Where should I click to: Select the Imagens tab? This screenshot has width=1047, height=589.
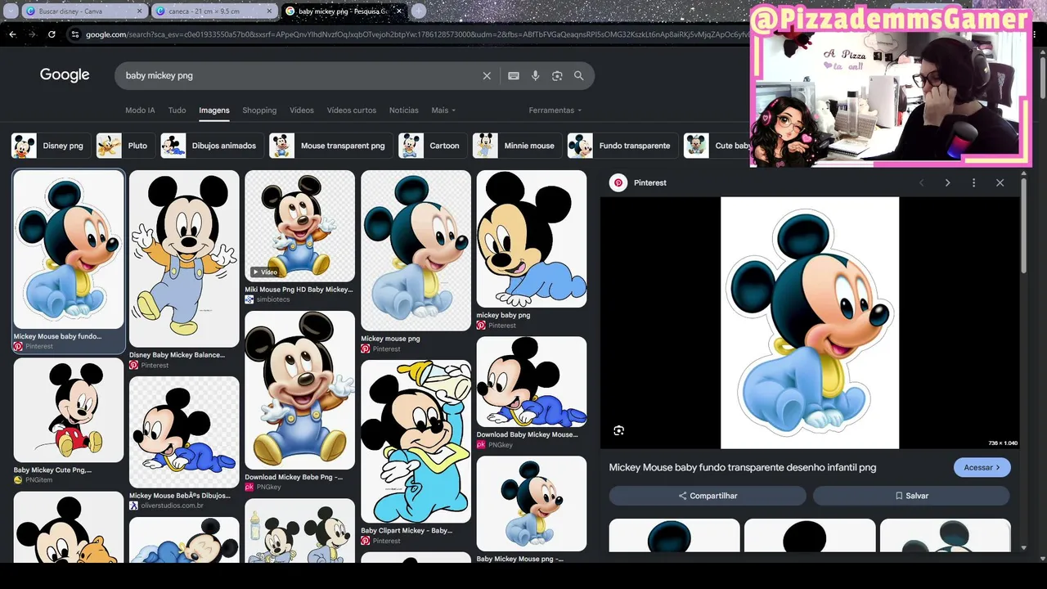pos(214,110)
